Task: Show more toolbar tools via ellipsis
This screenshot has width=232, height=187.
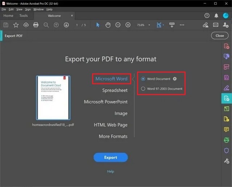Action: point(182,25)
